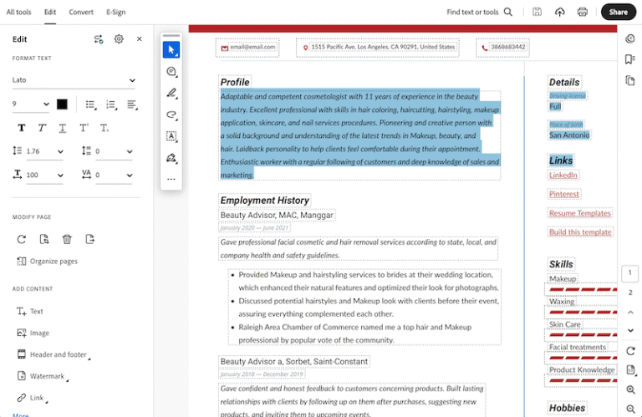
Task: Open the E-Sign tab
Action: click(116, 13)
